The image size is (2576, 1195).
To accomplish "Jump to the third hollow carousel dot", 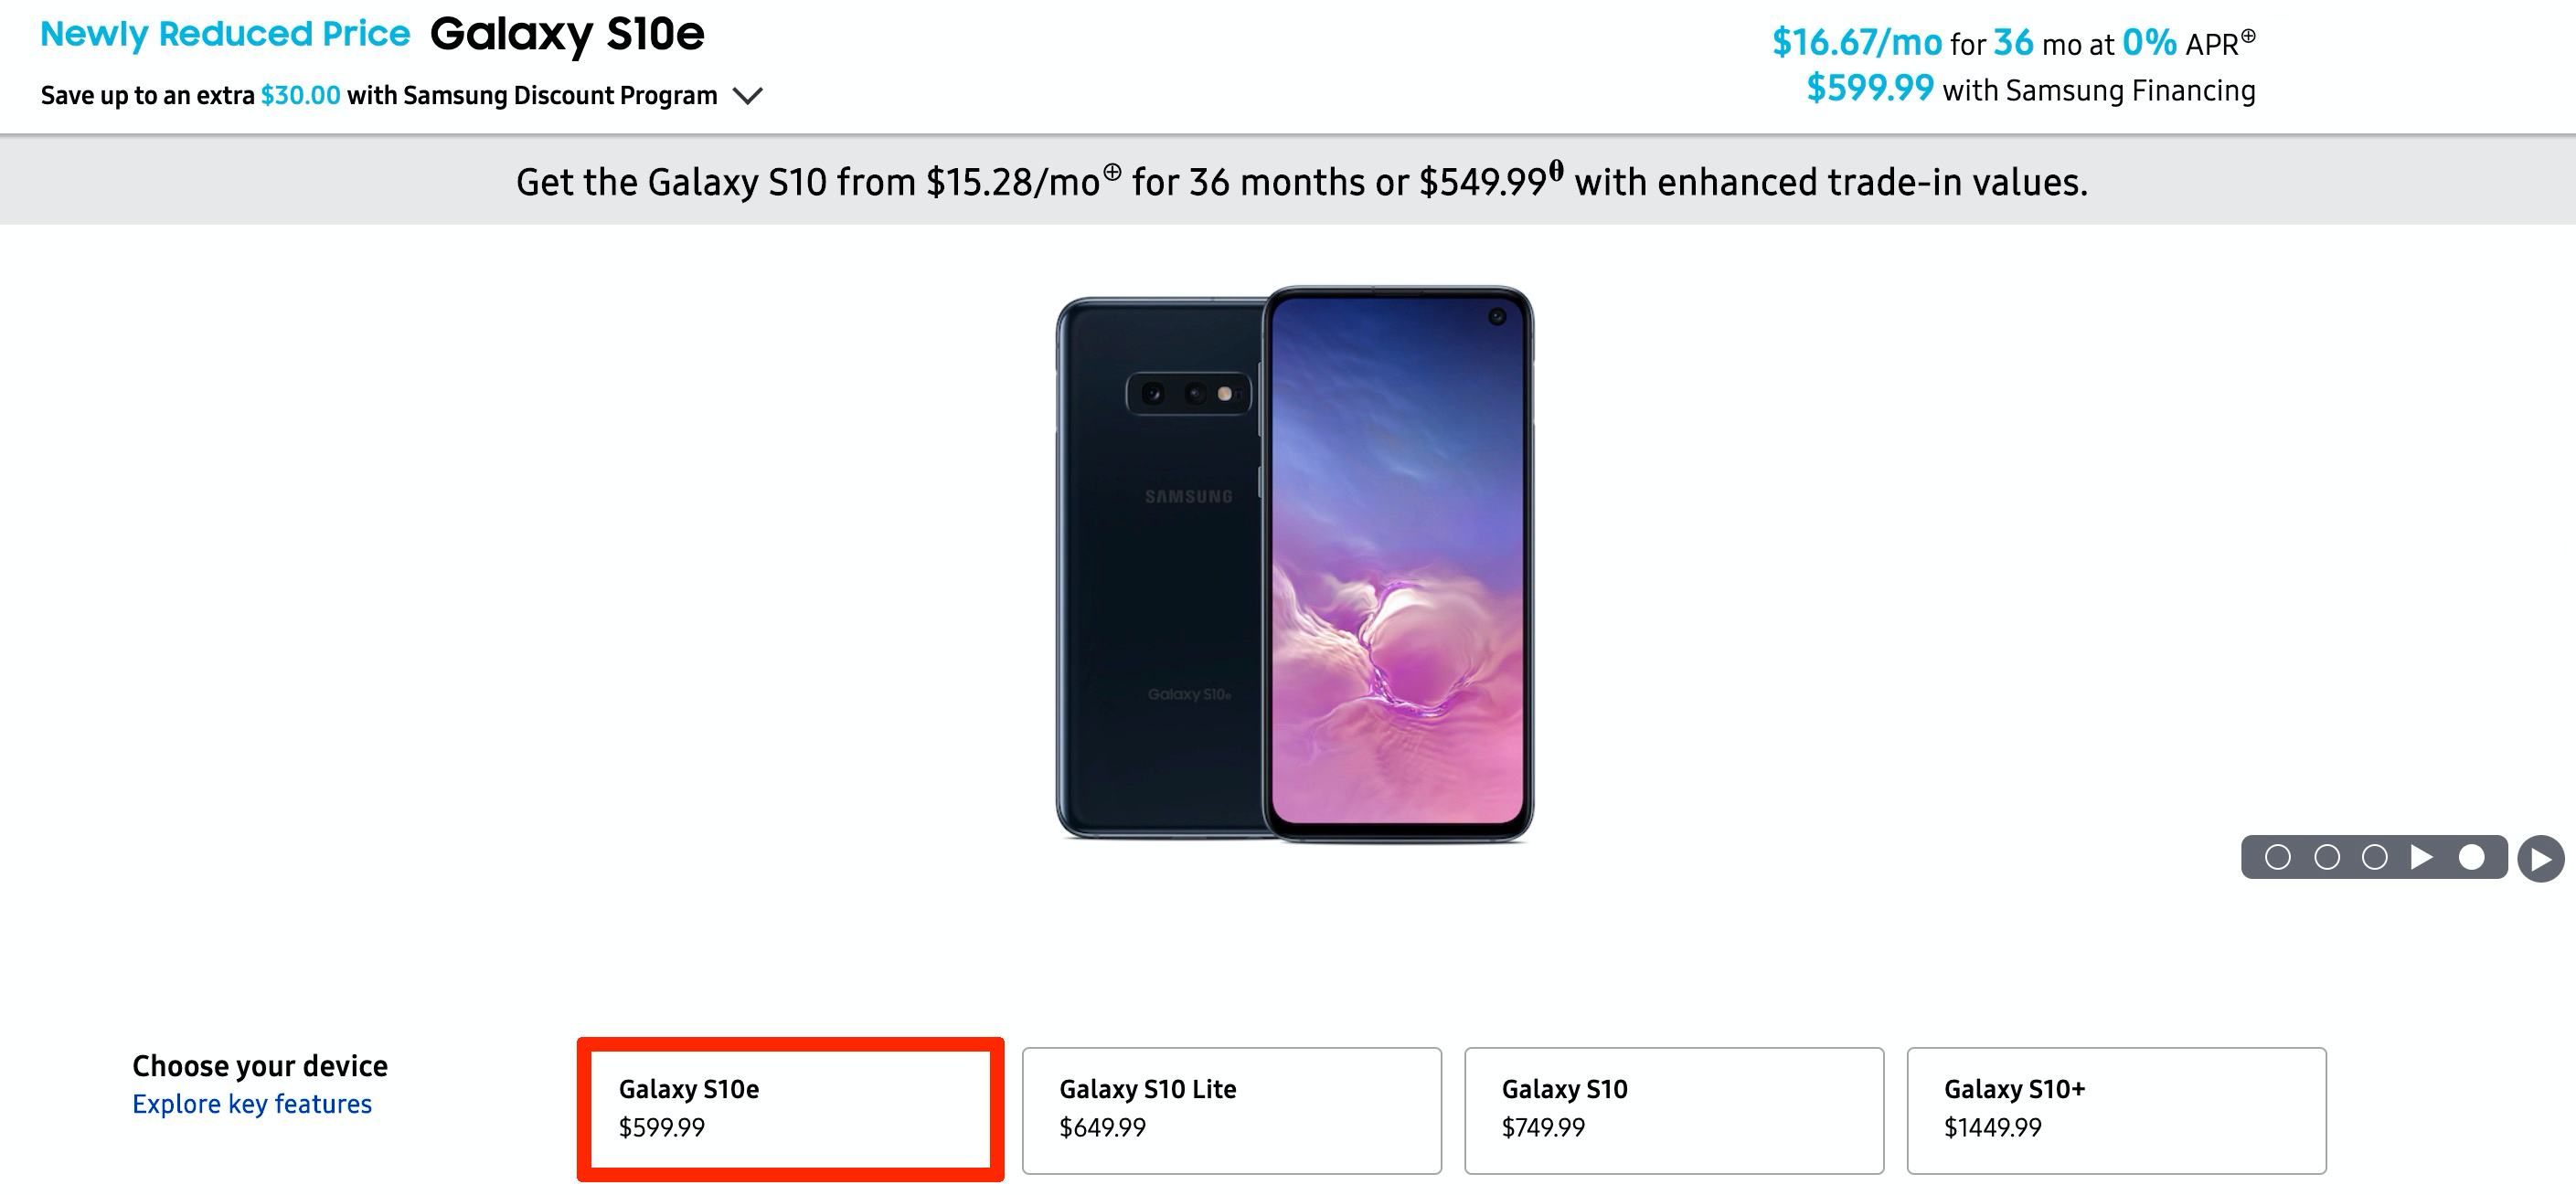I will pyautogui.click(x=2375, y=857).
